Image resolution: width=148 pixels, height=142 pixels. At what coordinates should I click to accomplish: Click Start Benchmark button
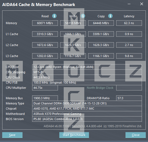click(74, 135)
